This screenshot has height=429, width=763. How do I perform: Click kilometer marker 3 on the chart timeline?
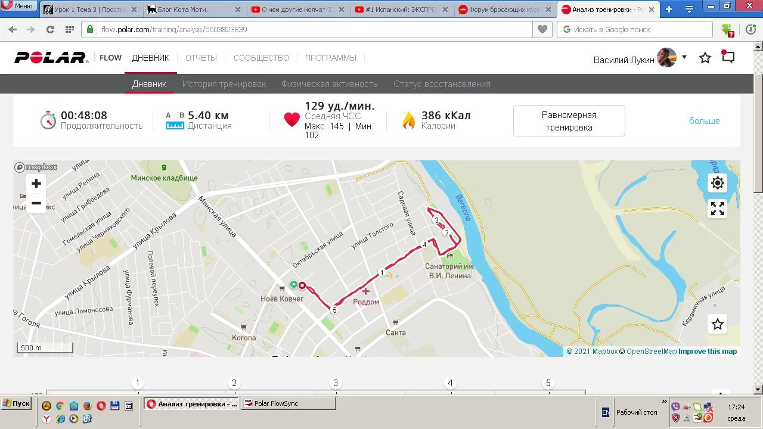[x=336, y=383]
